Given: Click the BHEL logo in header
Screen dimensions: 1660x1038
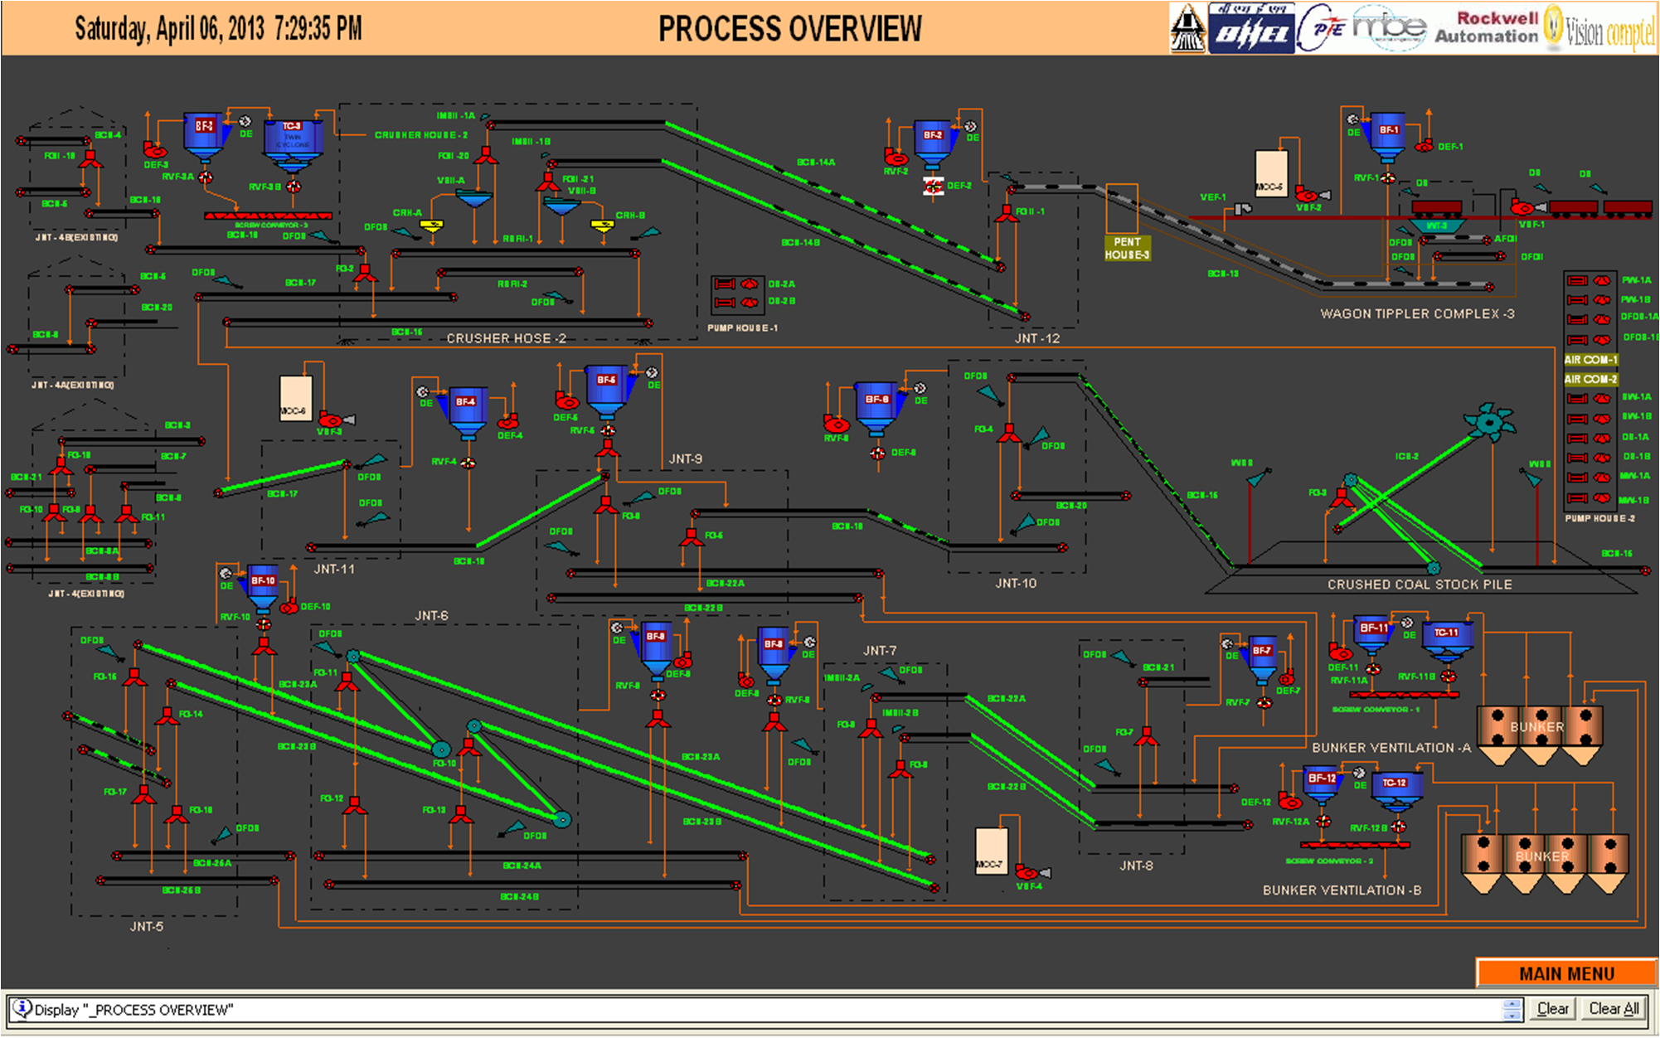Looking at the screenshot, I should tap(1250, 29).
